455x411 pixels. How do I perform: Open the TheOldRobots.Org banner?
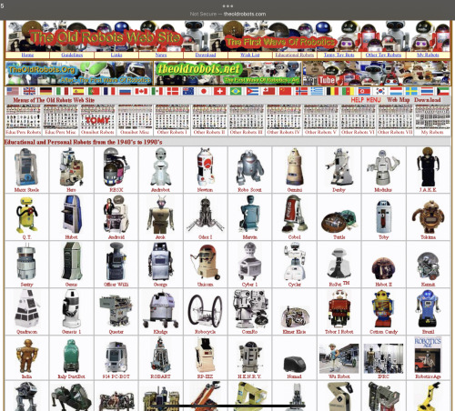(79, 73)
